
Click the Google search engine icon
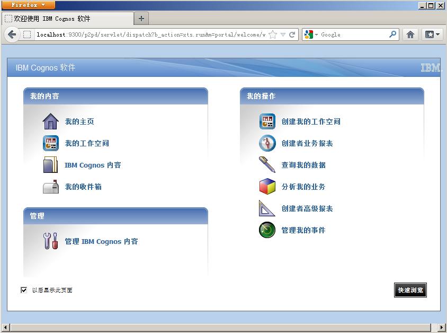pyautogui.click(x=309, y=34)
